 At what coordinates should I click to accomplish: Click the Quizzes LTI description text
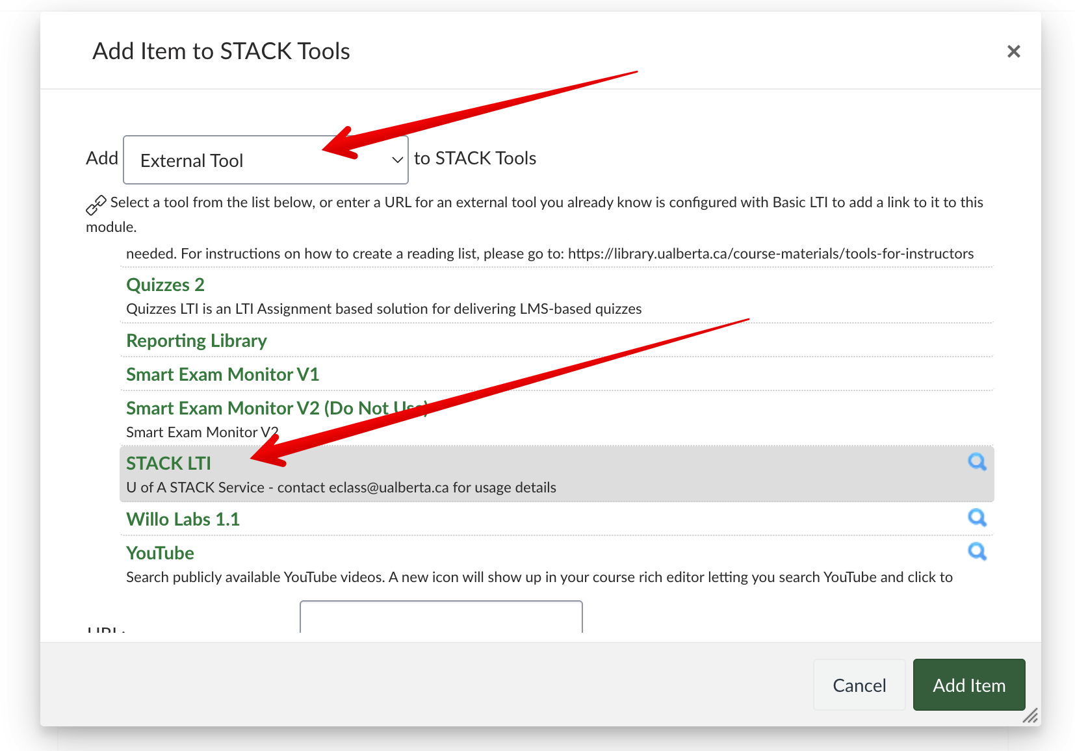pos(383,309)
